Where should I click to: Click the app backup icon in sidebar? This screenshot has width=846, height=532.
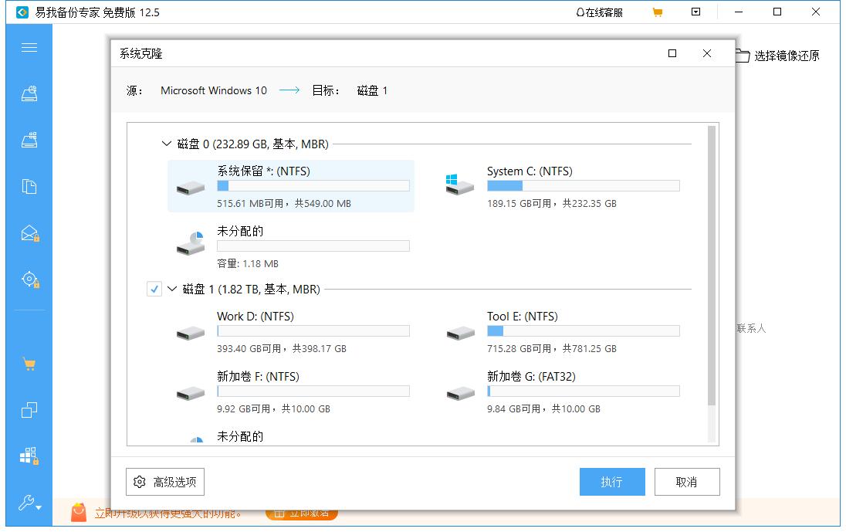tap(29, 456)
